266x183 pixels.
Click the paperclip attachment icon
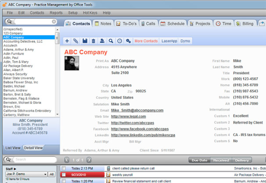click(x=75, y=41)
